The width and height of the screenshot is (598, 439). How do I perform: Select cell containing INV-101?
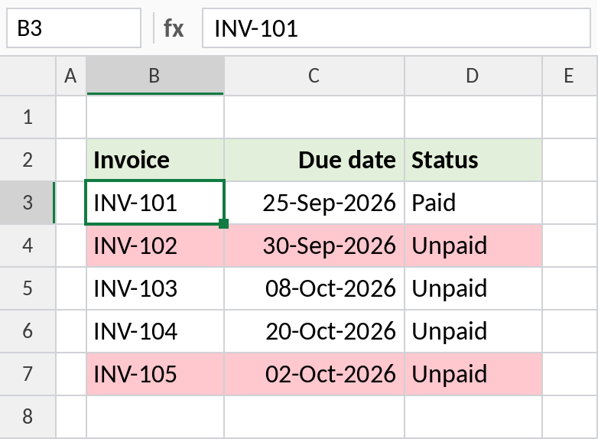155,203
